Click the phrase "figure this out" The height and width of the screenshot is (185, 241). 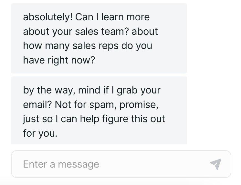click(x=133, y=119)
